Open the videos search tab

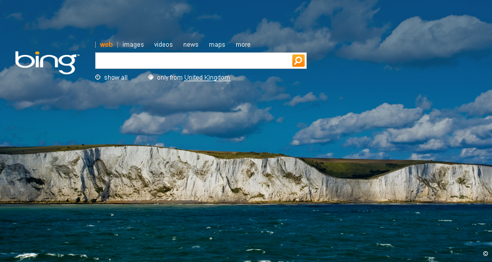(x=164, y=45)
